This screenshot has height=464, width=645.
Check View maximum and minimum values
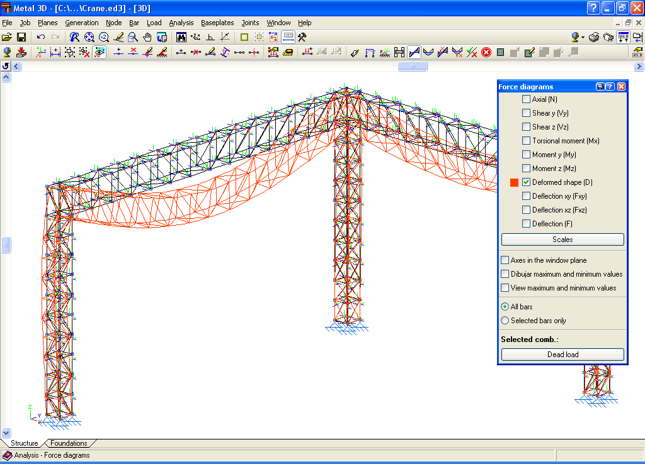505,288
